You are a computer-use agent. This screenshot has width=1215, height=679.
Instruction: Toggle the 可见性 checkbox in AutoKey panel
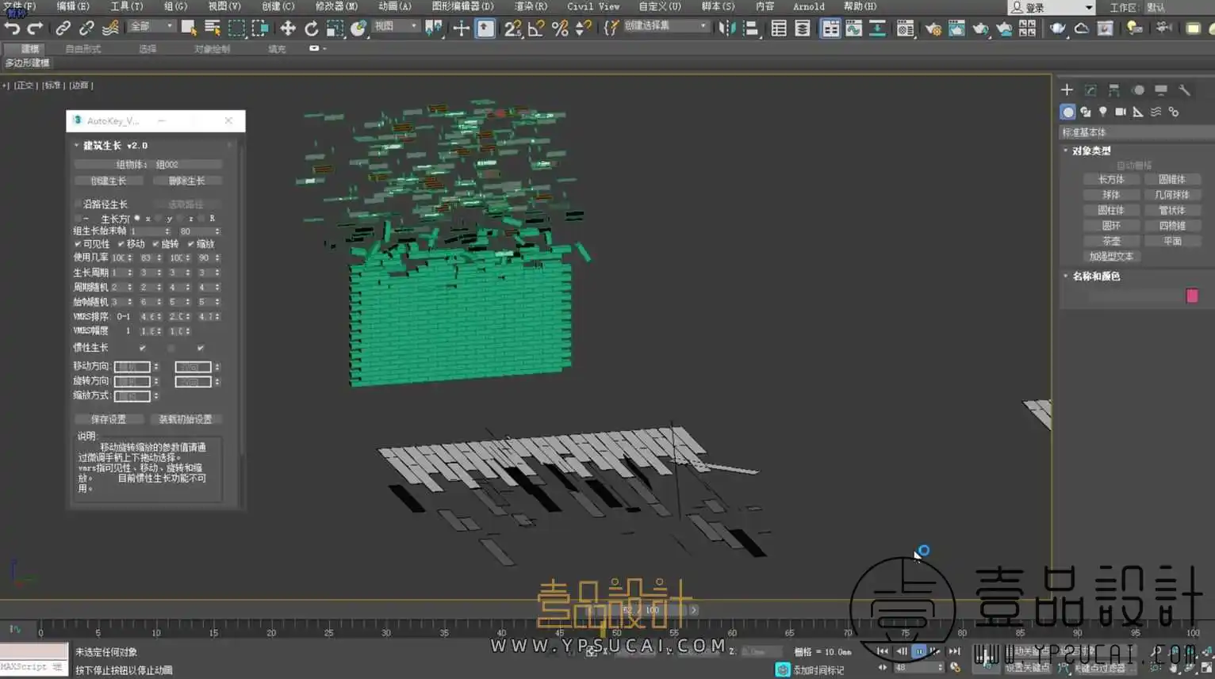tap(78, 244)
